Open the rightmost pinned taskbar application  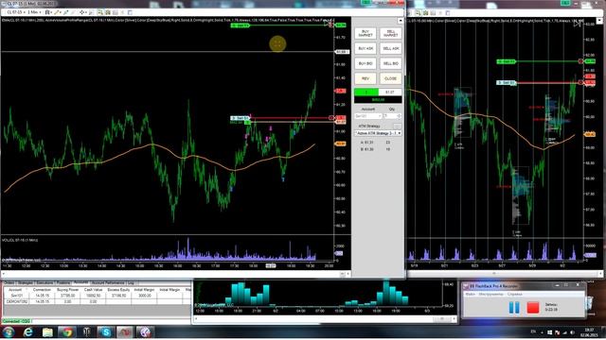point(145,331)
